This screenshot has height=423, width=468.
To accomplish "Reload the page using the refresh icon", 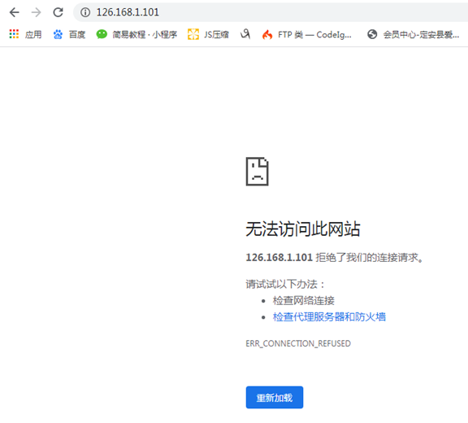I will point(58,12).
